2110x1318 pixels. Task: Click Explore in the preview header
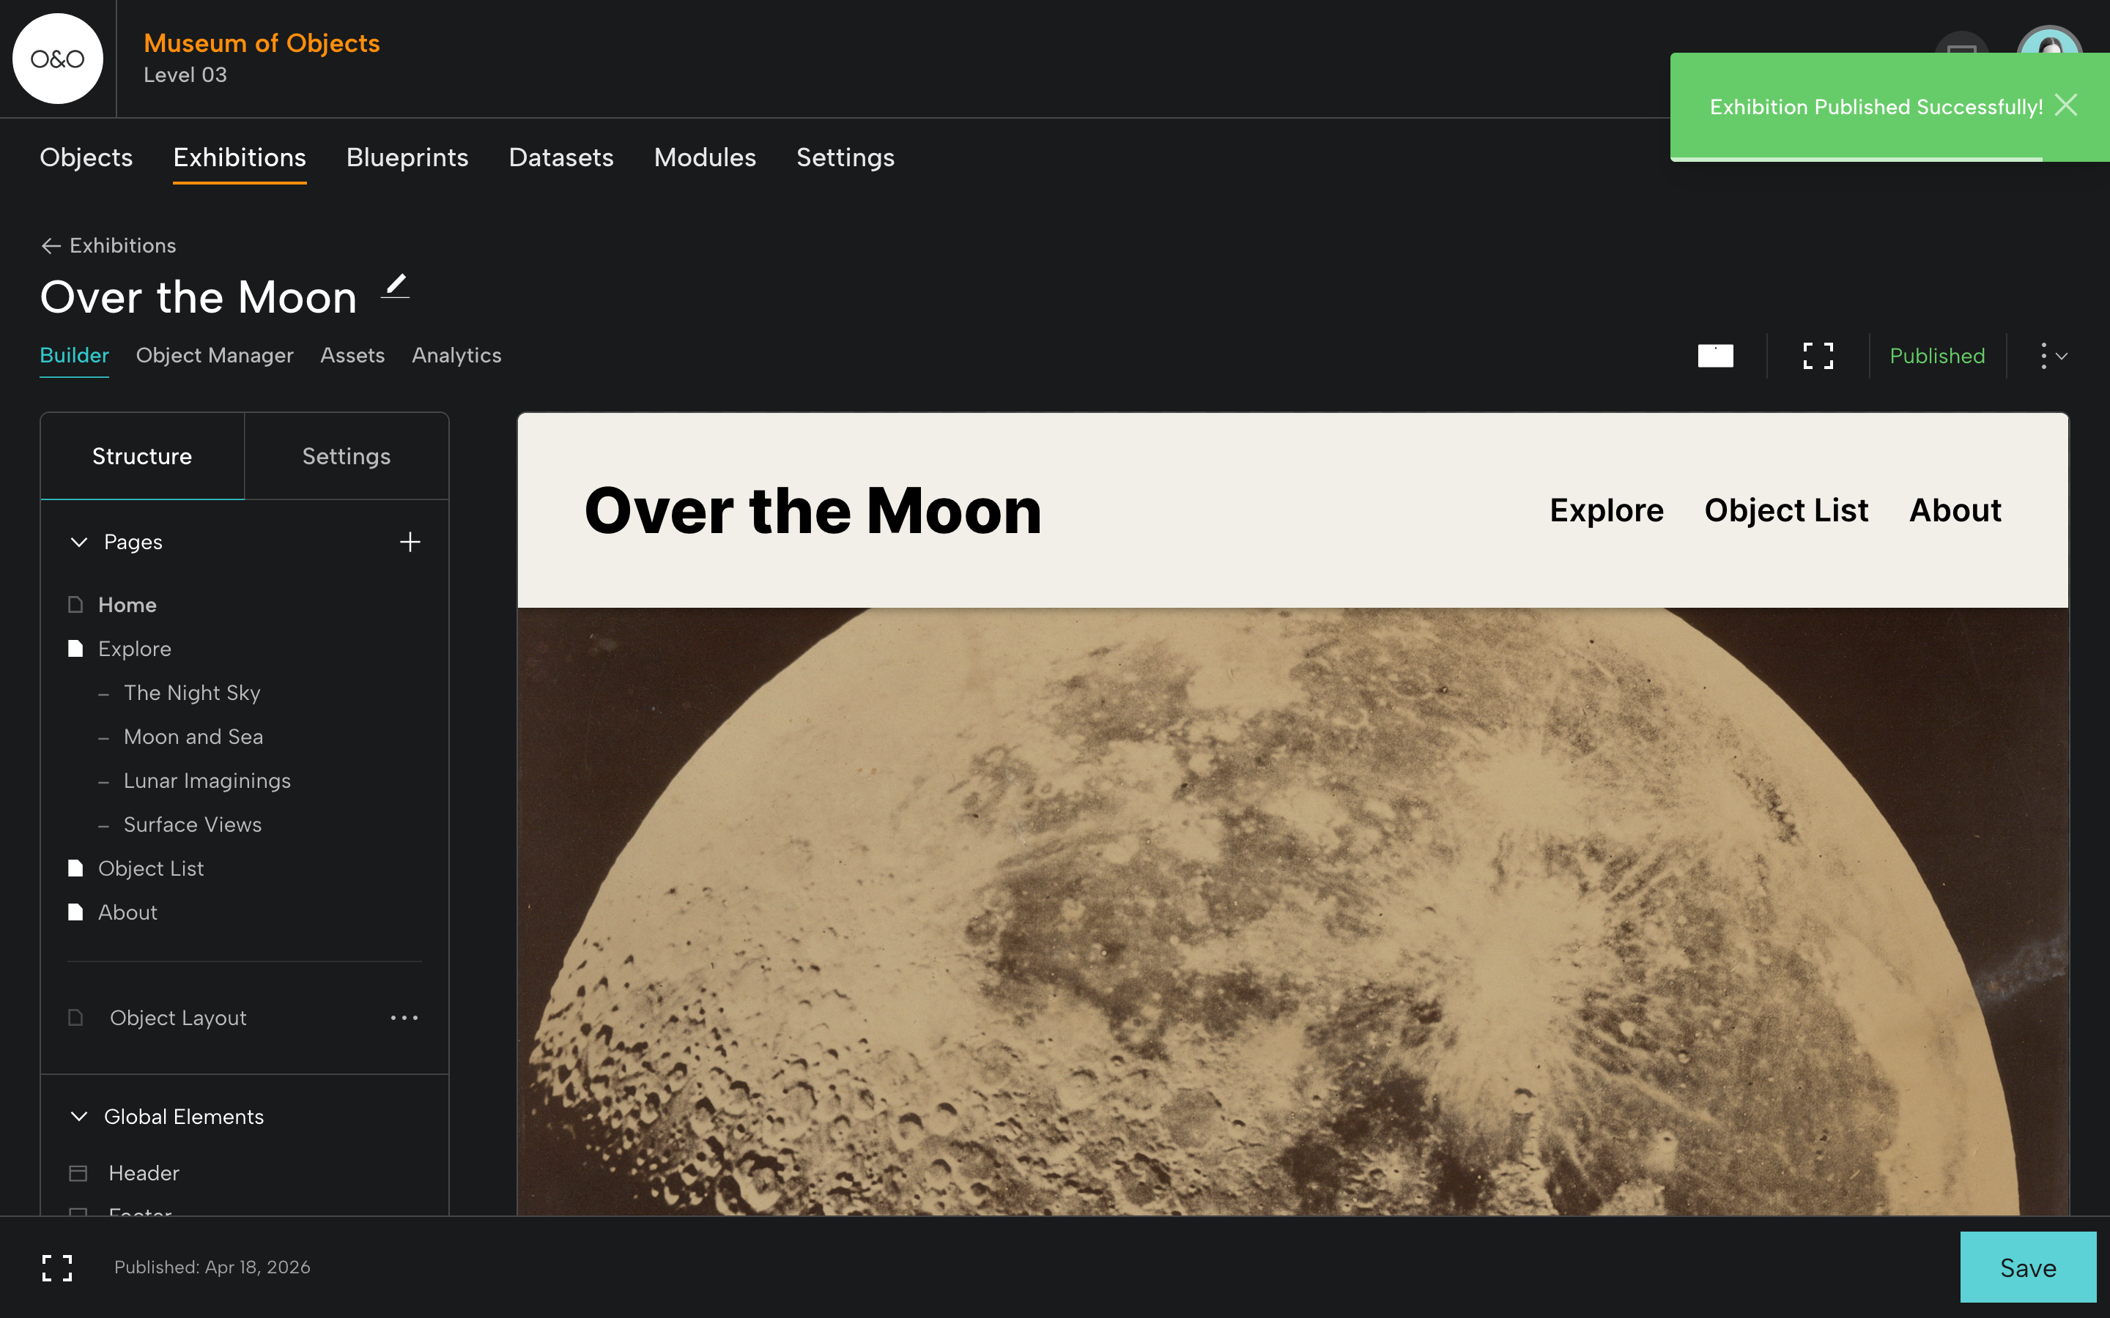pyautogui.click(x=1607, y=510)
